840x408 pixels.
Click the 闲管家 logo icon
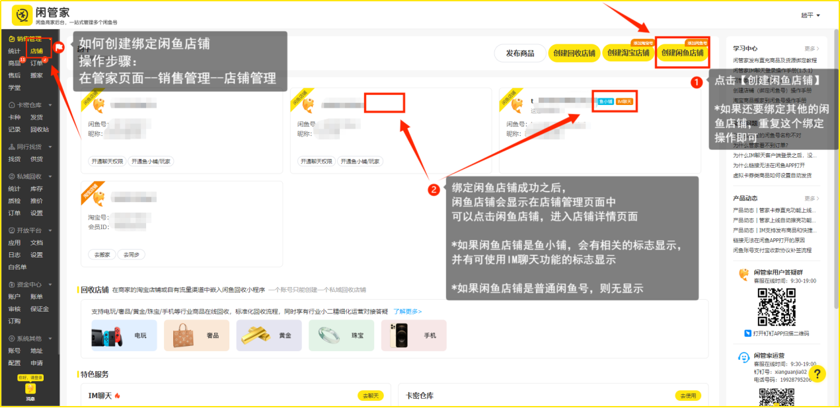22,14
